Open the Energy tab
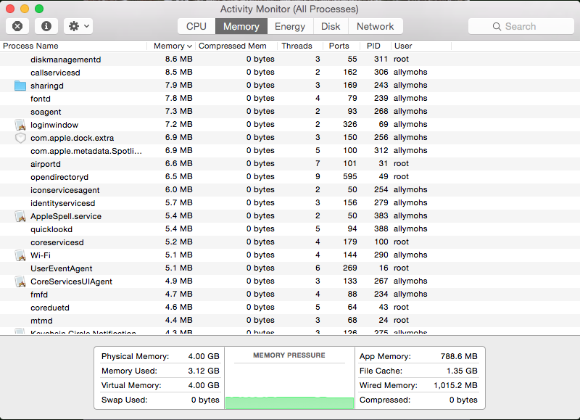 click(x=290, y=27)
